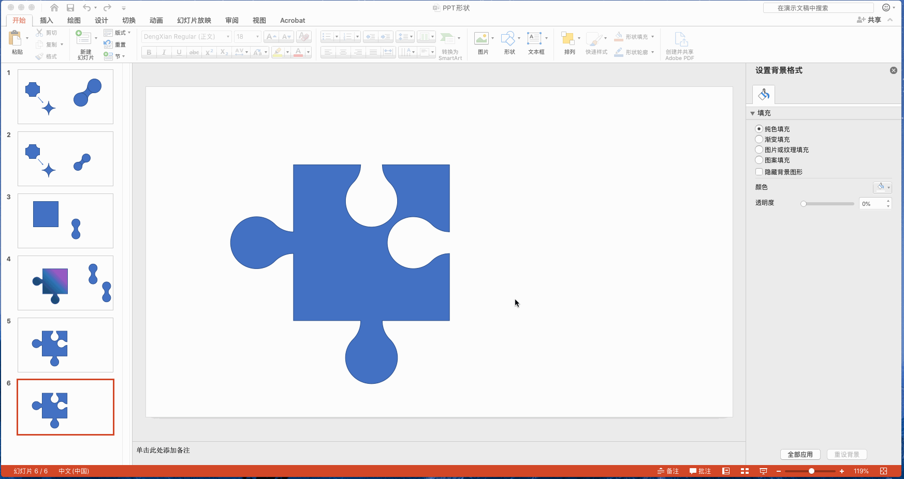Enable Hide Background Graphics (隐藏背景图形) checkbox
This screenshot has width=904, height=479.
pyautogui.click(x=759, y=172)
